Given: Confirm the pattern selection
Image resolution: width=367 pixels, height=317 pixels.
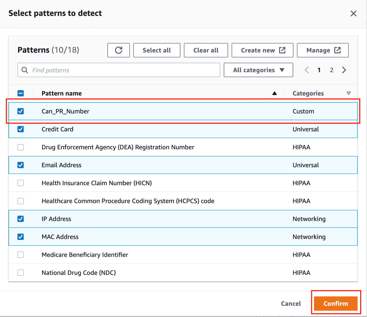Looking at the screenshot, I should pos(336,304).
